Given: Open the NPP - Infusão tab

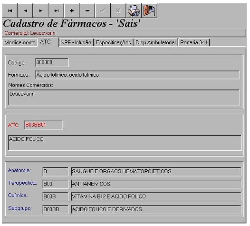Looking at the screenshot, I should coord(76,43).
